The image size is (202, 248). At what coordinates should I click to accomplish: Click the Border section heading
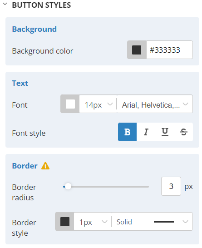[25, 166]
